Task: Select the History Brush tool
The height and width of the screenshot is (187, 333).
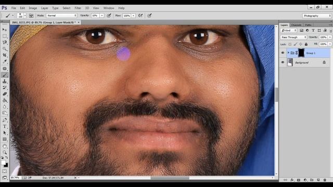Action: click(5, 88)
